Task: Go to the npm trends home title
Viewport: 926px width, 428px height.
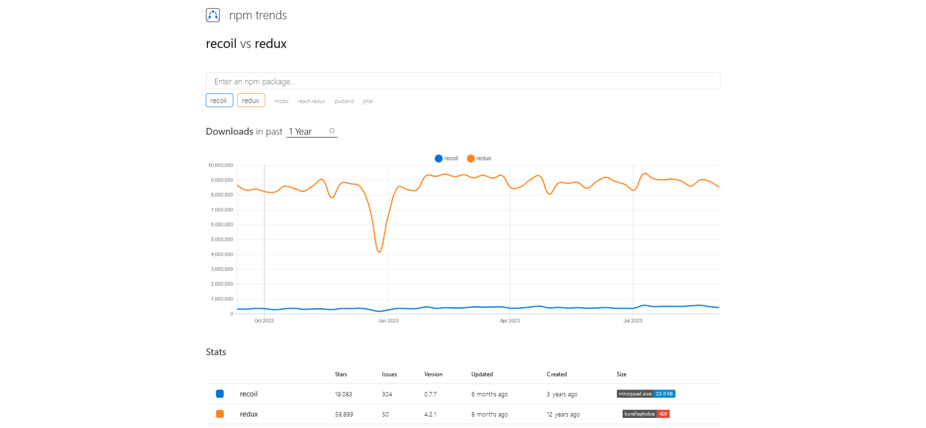Action: click(258, 15)
